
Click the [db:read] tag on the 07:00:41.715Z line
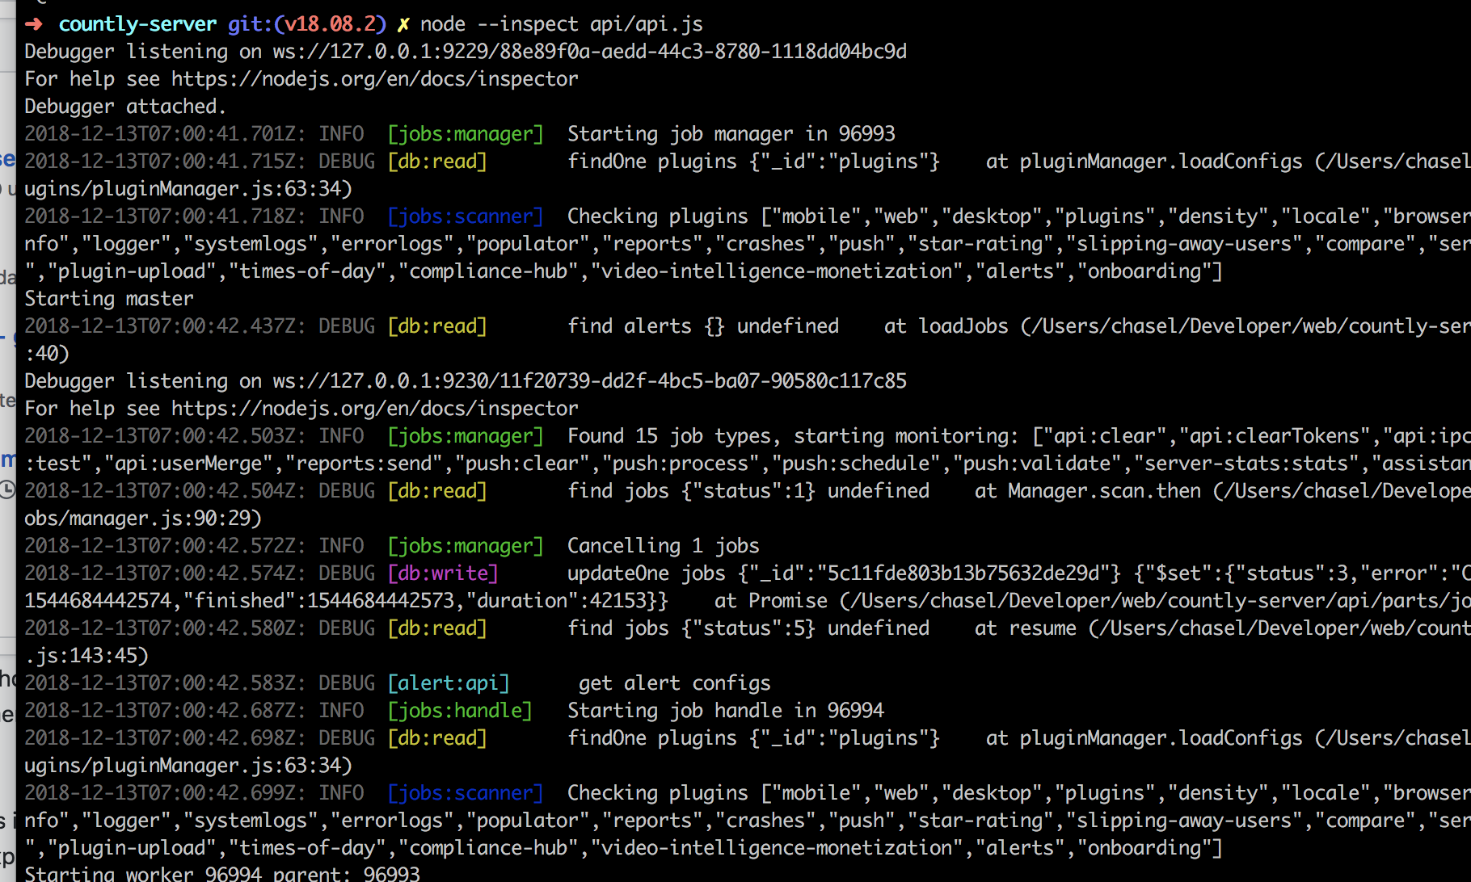(x=437, y=162)
